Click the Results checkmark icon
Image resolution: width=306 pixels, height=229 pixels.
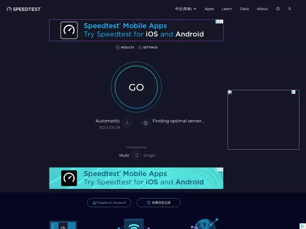tap(118, 47)
